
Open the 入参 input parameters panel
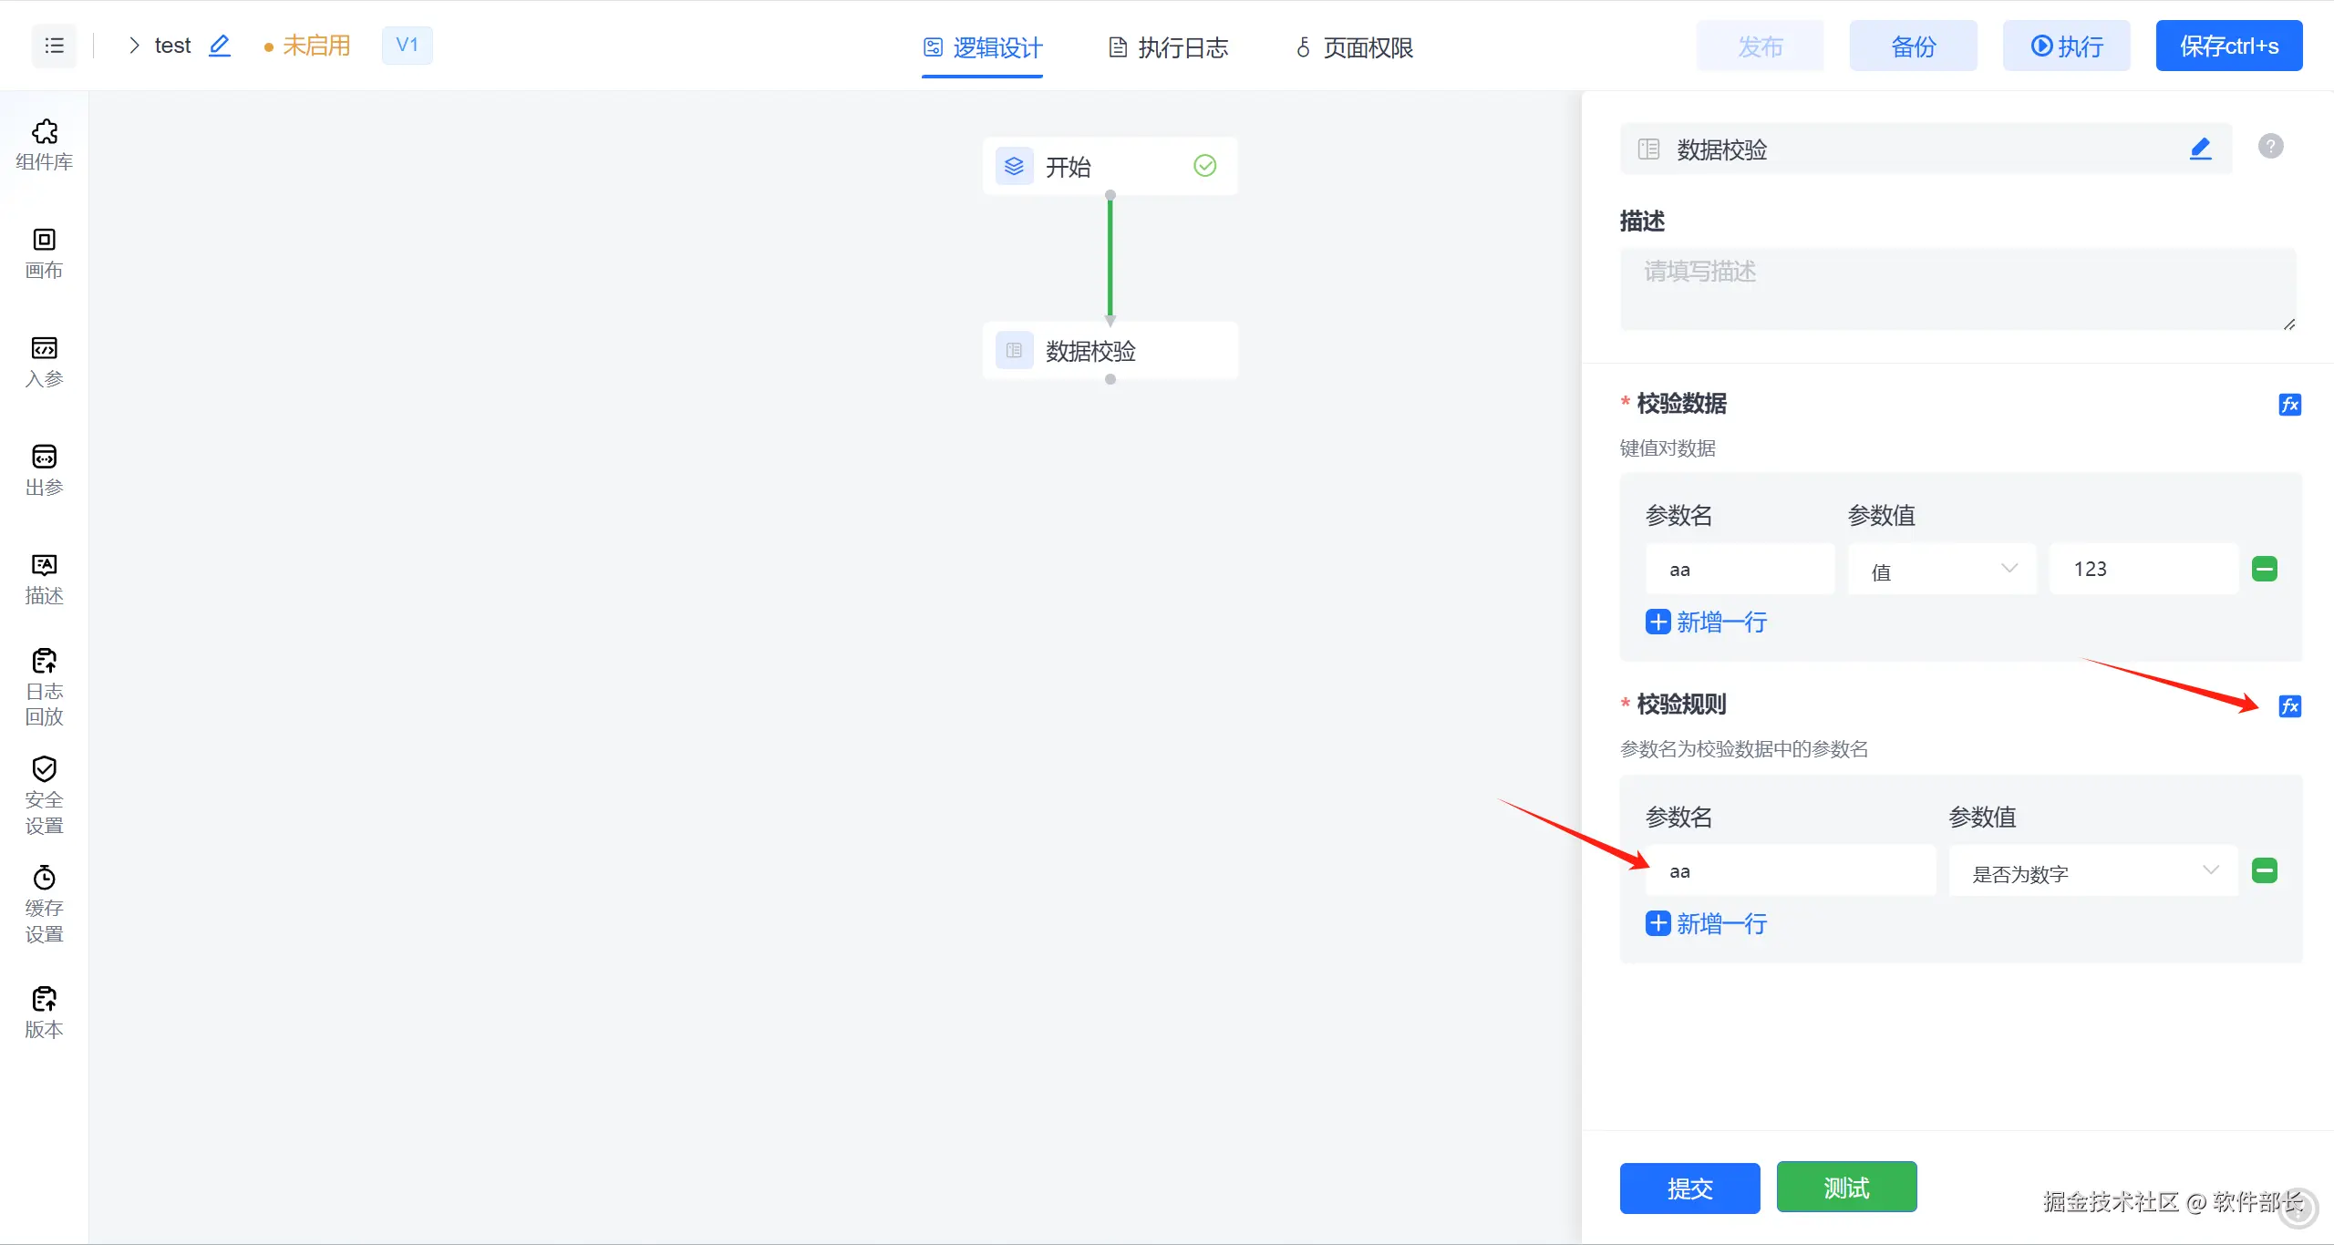44,362
